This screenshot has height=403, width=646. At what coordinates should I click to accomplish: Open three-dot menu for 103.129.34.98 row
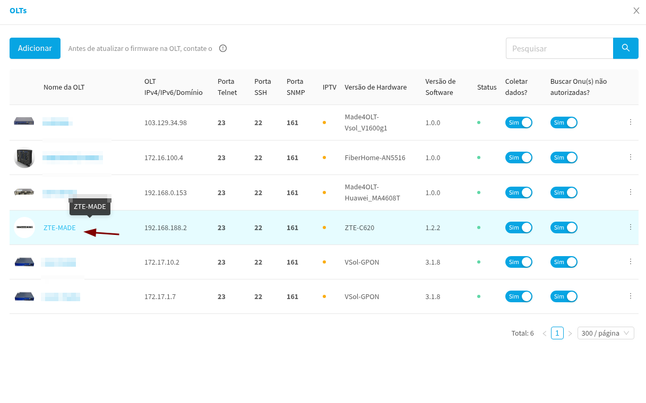tap(631, 122)
